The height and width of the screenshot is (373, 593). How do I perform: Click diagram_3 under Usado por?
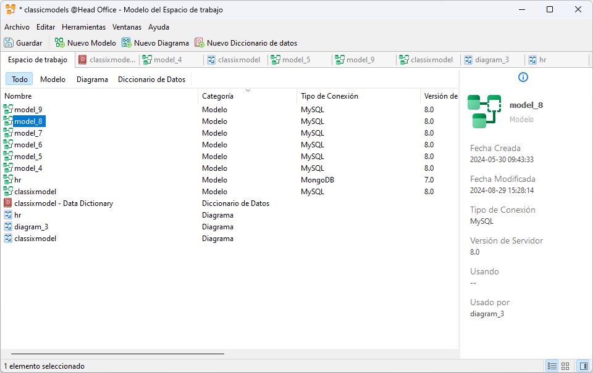[x=487, y=314]
